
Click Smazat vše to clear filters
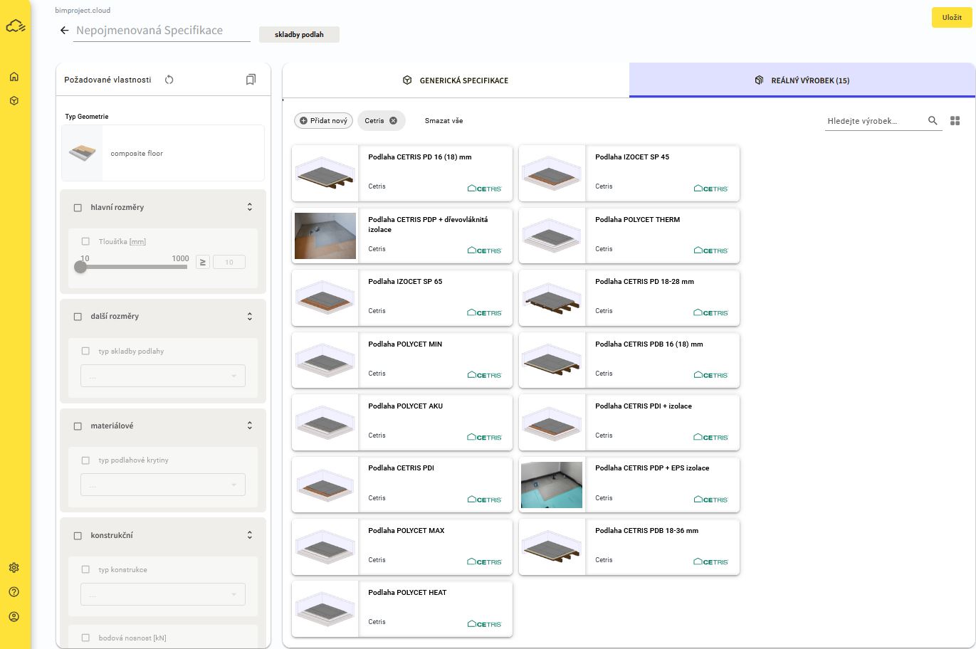point(444,121)
